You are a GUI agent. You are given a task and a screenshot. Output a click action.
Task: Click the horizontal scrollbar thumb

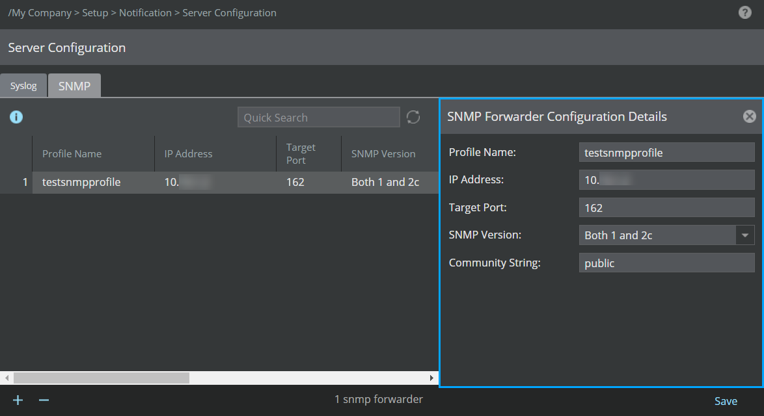point(102,378)
